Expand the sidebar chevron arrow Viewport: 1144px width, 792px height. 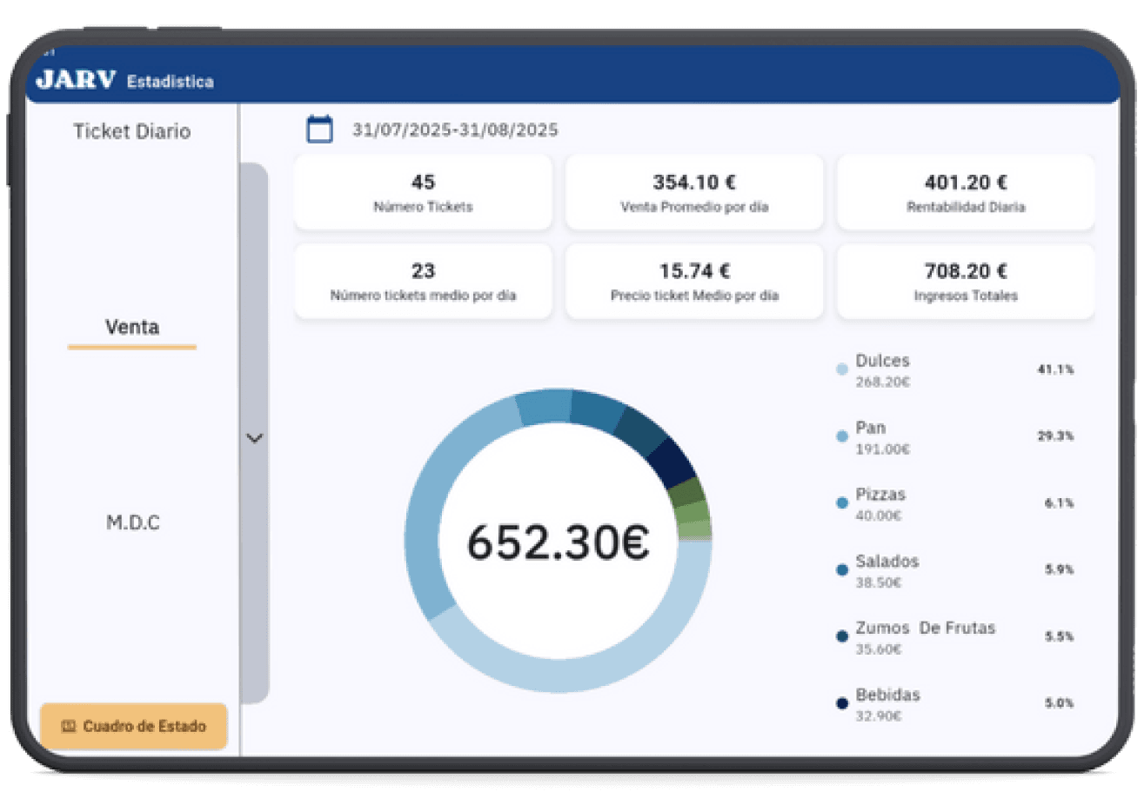[x=254, y=438]
